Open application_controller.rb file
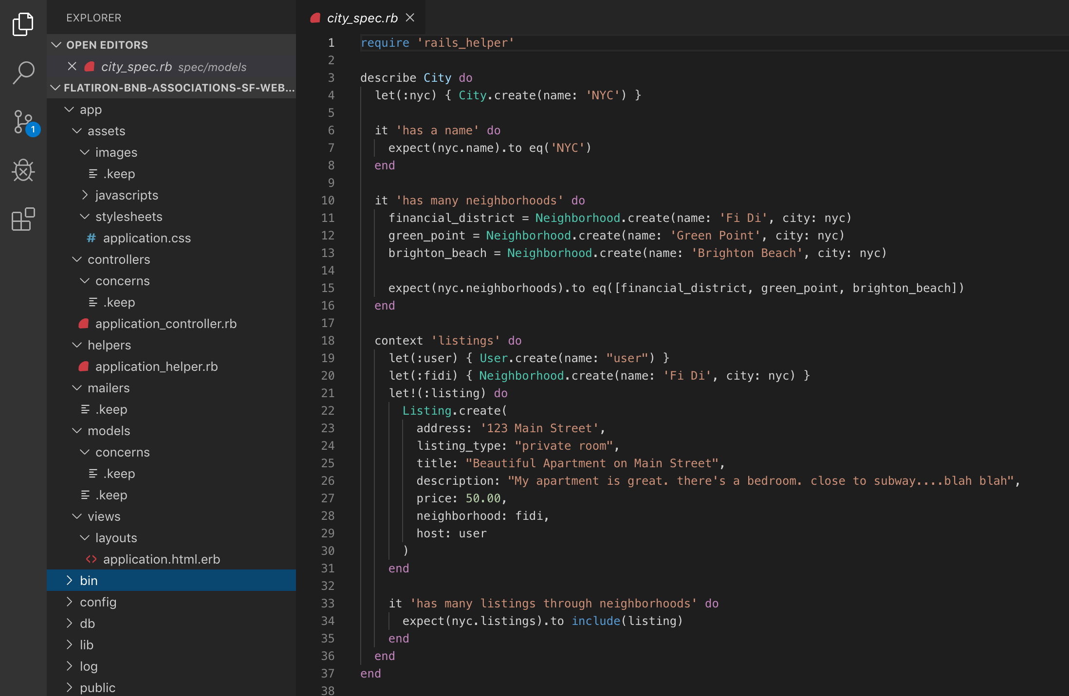 tap(166, 324)
